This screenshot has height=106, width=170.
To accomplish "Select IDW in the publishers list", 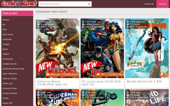I will (5, 29).
